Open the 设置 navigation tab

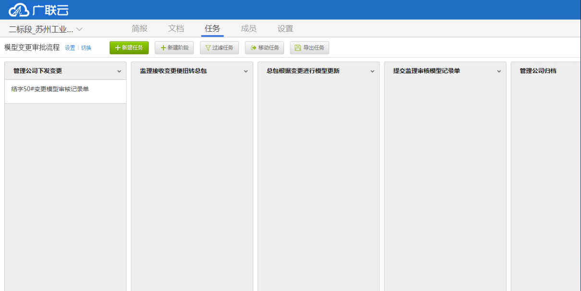tap(285, 28)
